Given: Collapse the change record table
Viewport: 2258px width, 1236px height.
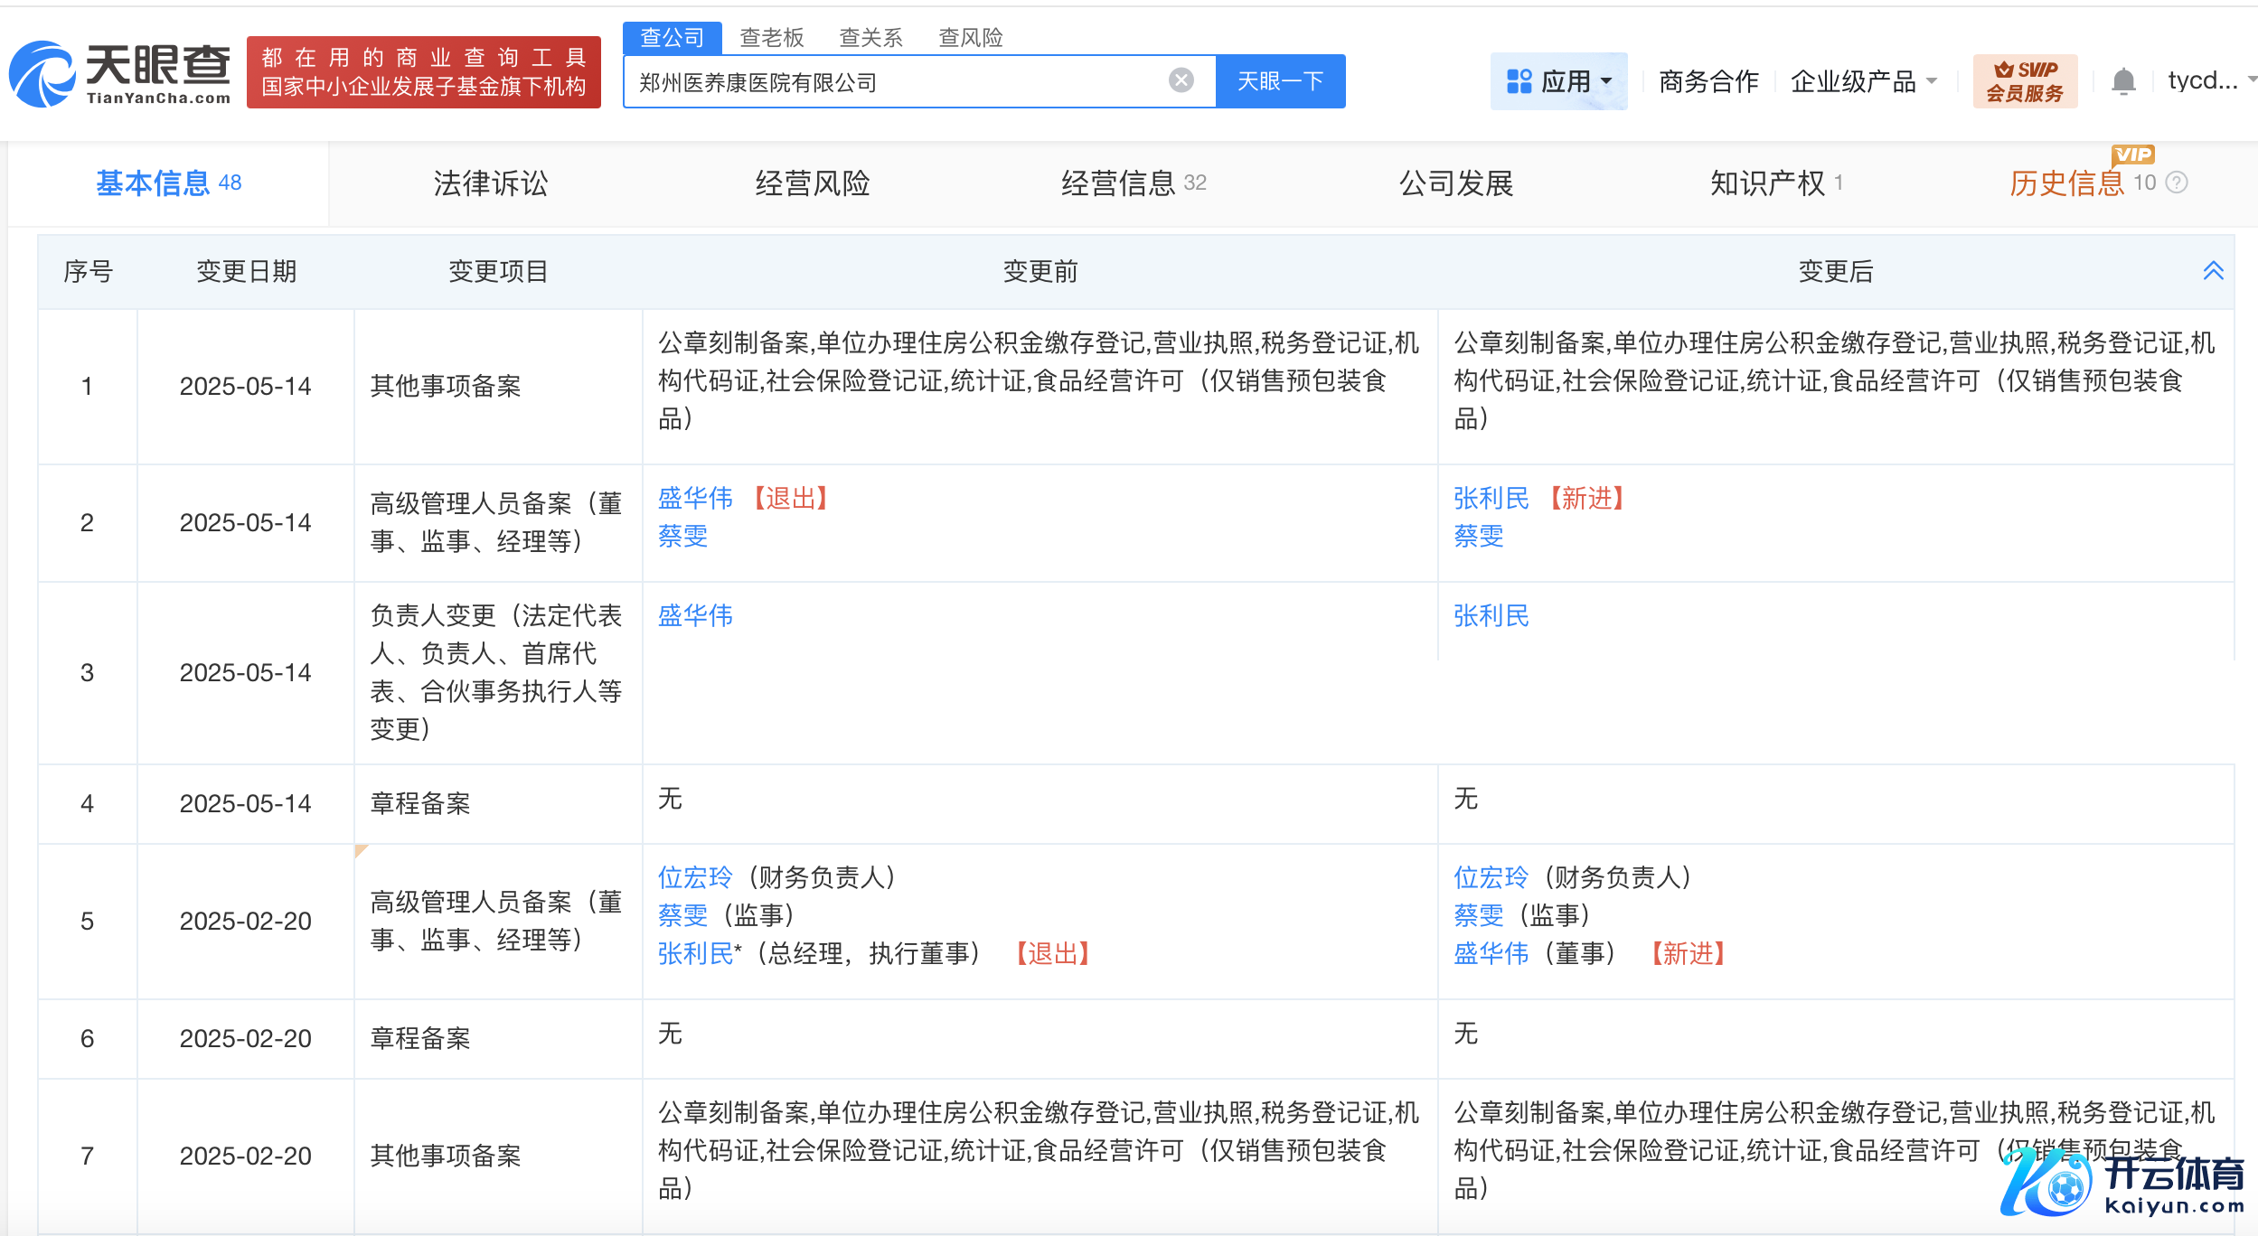Looking at the screenshot, I should tap(2213, 271).
